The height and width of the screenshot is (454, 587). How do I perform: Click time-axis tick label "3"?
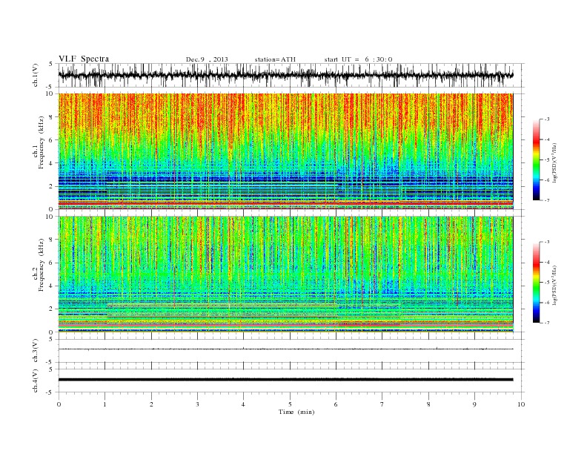197,404
